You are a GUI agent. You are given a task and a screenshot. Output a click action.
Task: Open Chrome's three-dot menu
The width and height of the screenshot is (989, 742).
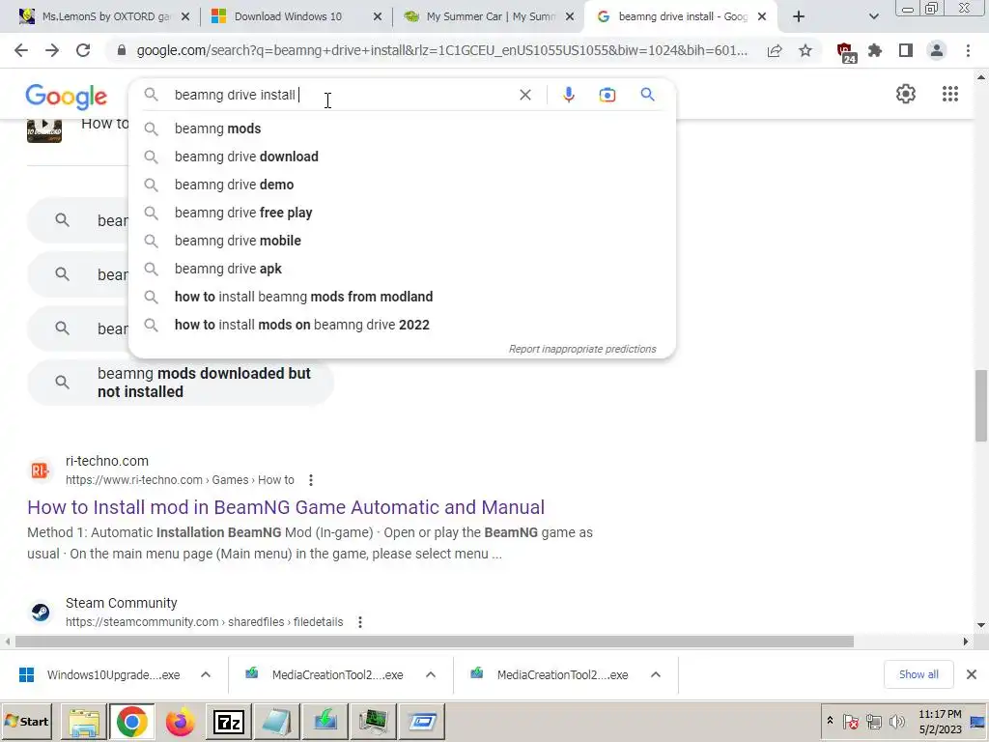[968, 50]
